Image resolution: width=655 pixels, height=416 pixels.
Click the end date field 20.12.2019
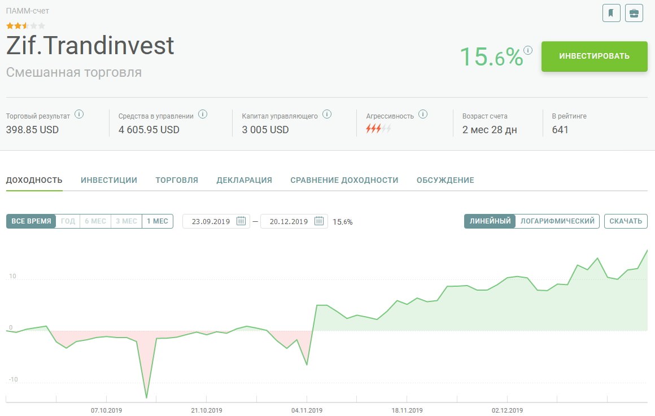click(294, 221)
